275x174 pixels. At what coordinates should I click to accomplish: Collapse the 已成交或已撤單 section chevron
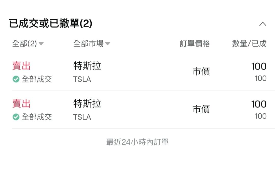point(263,24)
